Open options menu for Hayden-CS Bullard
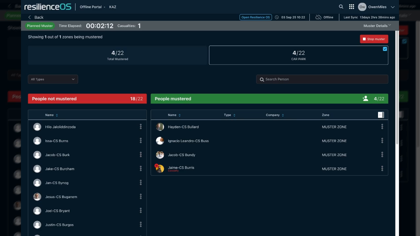This screenshot has width=420, height=236. coord(382,127)
